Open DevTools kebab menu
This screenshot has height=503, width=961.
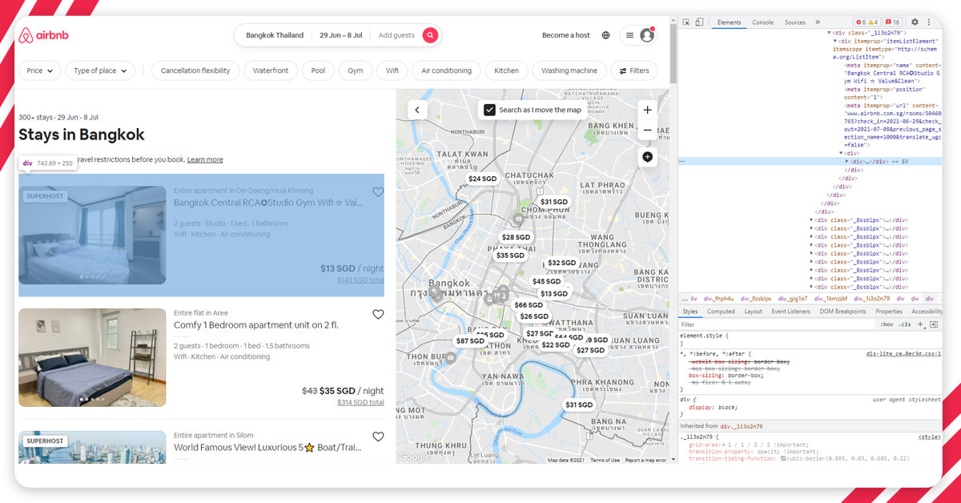[x=928, y=22]
